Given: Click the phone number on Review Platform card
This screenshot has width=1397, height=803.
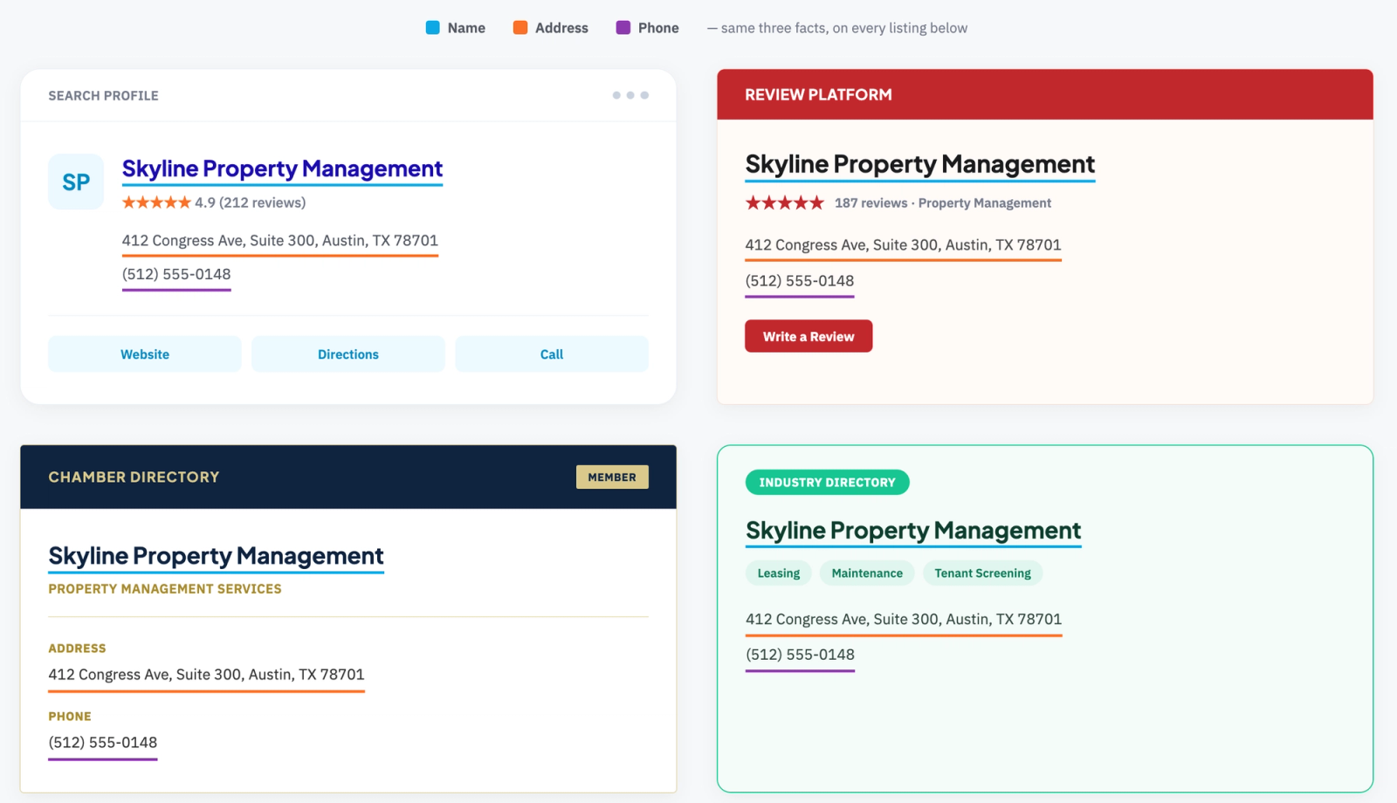Looking at the screenshot, I should coord(800,281).
